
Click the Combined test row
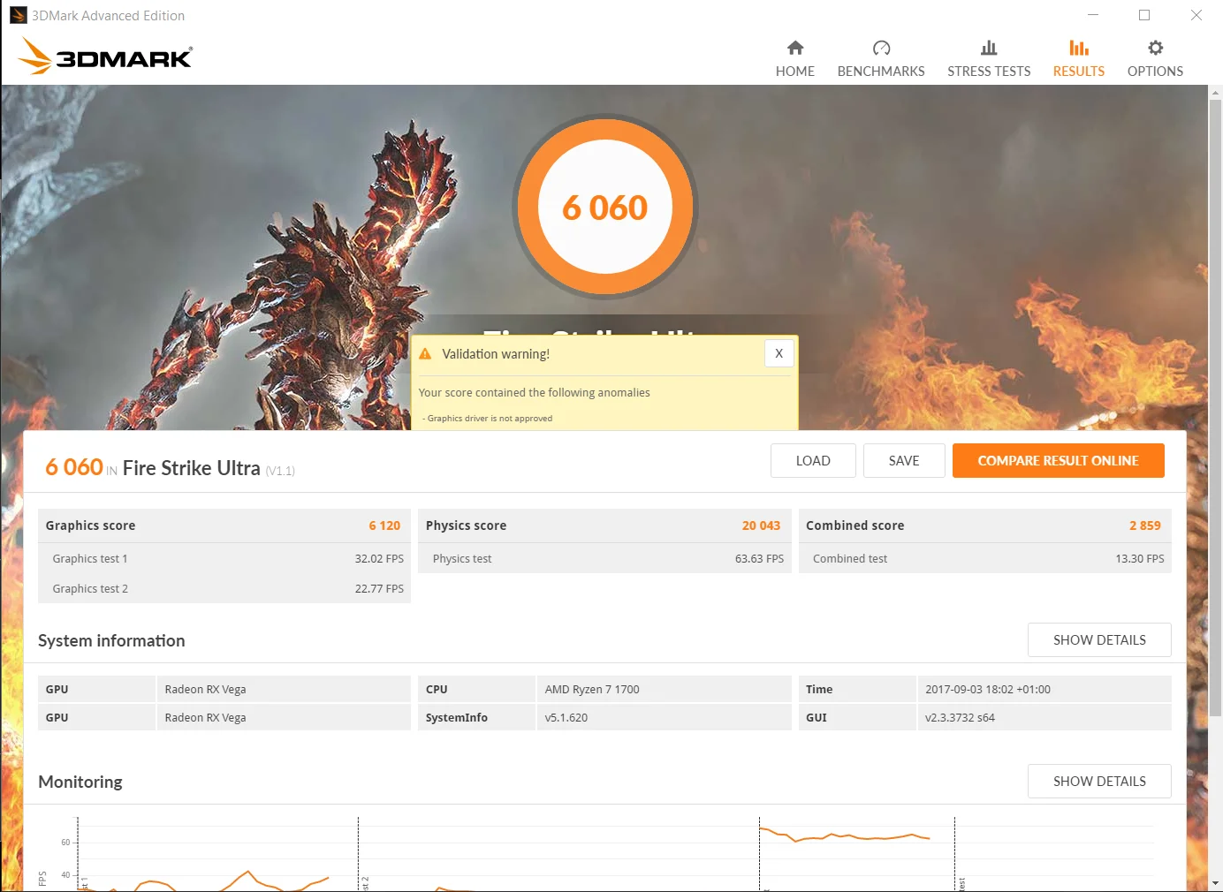985,558
